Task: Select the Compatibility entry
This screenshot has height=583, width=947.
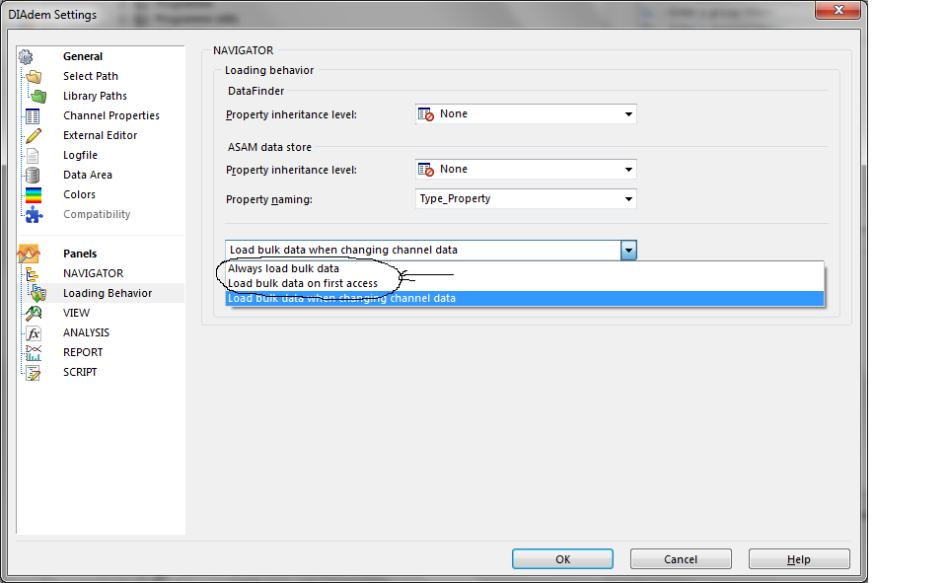Action: [97, 214]
